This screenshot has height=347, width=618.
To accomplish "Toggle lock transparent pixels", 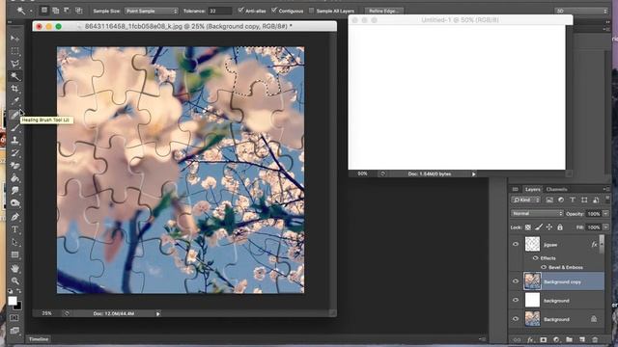I will pyautogui.click(x=528, y=227).
